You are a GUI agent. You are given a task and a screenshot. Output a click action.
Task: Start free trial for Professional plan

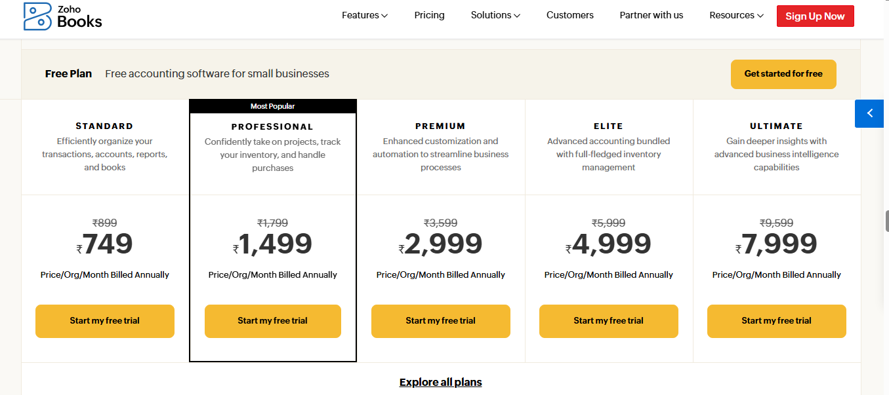point(272,321)
